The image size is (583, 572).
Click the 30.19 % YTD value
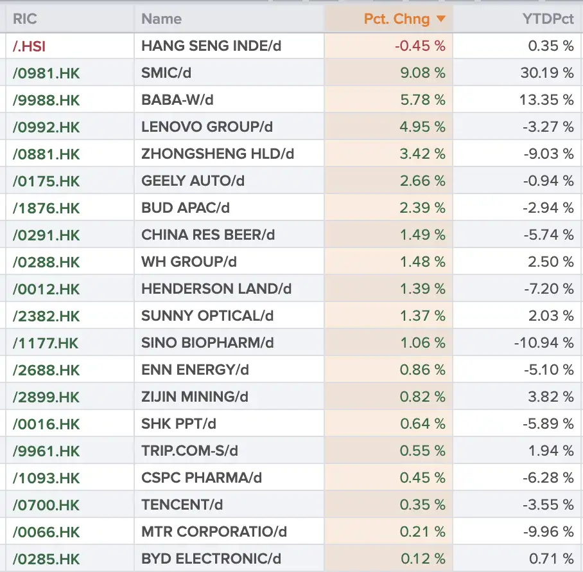click(547, 73)
